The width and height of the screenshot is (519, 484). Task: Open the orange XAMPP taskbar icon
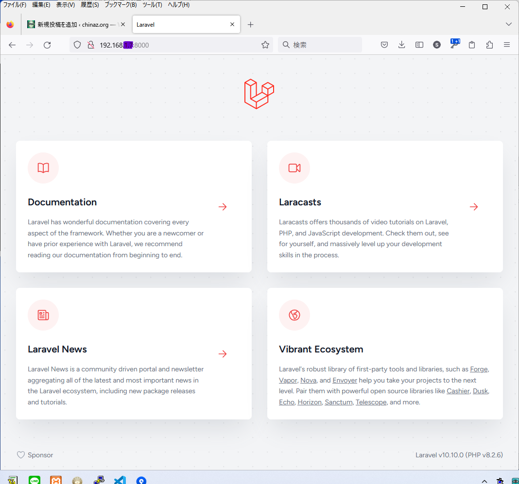click(x=55, y=480)
